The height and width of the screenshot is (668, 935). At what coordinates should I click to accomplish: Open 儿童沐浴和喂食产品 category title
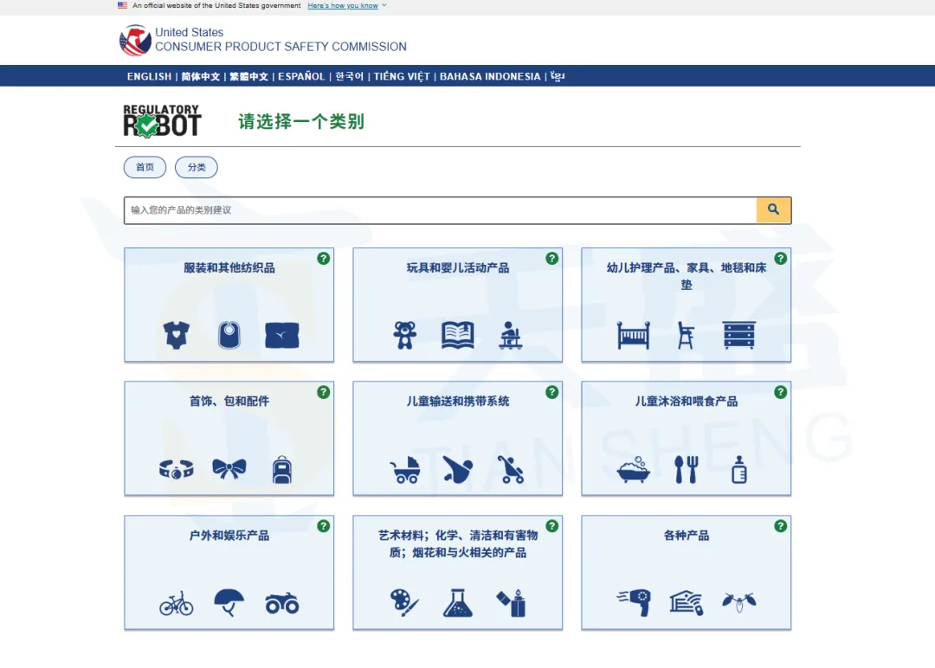(x=686, y=401)
